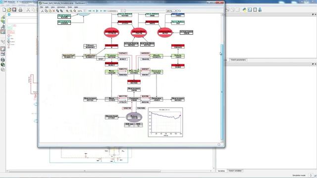Select the Combustion box in diagram

[90, 56]
